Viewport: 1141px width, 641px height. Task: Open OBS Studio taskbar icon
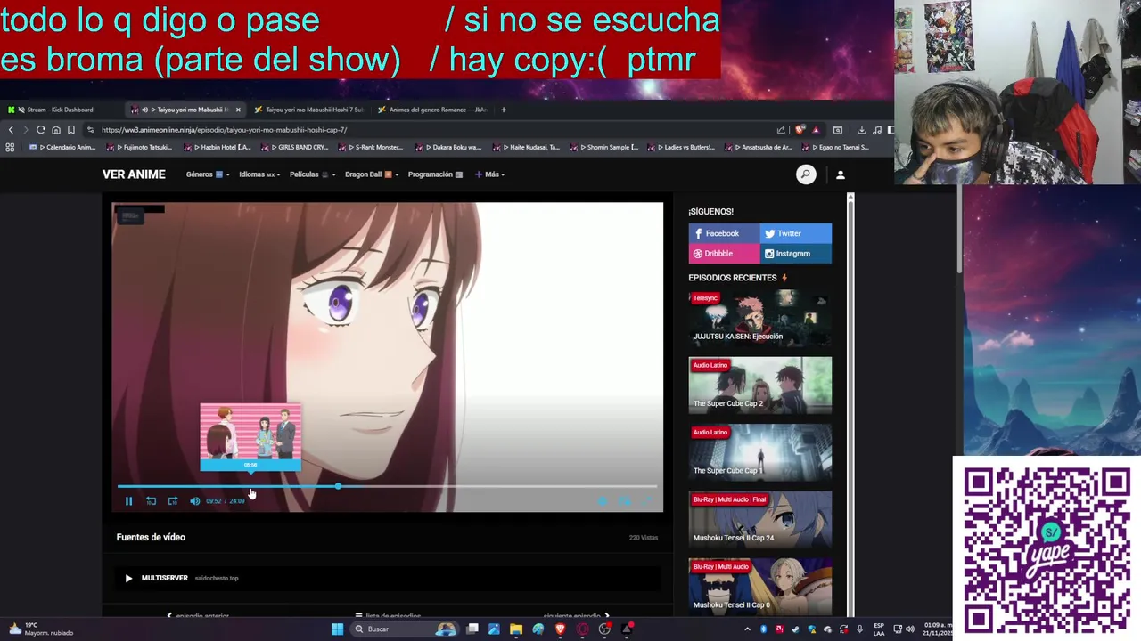point(604,629)
